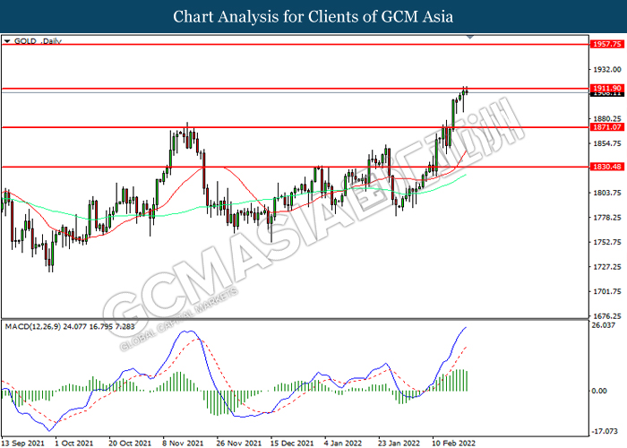Click the -17.073 MACD scale value

tap(605, 431)
